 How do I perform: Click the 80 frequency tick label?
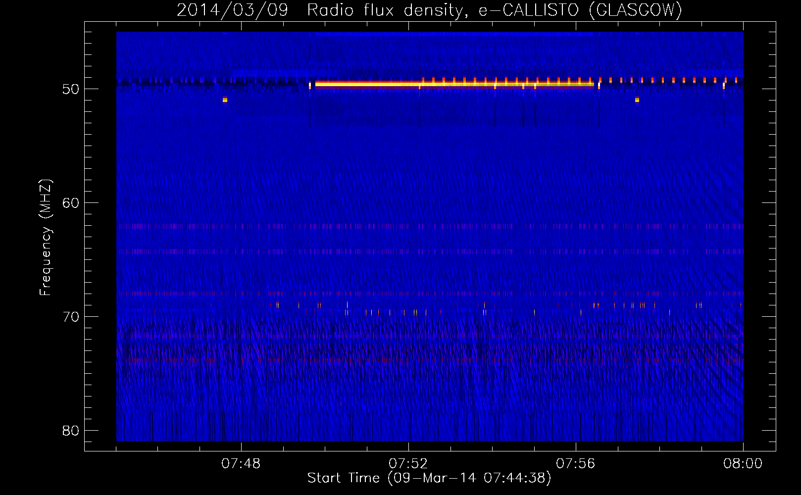tap(71, 431)
